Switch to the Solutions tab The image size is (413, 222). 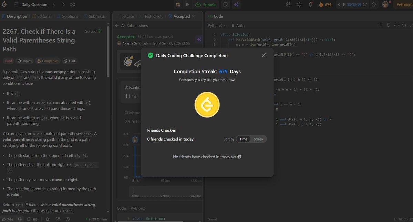[x=68, y=16]
